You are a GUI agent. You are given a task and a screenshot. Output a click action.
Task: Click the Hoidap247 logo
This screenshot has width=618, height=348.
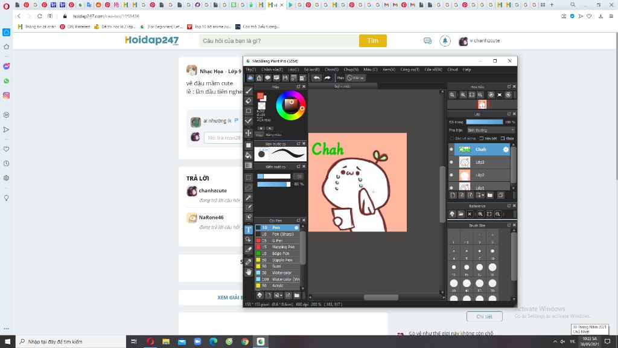pos(151,40)
